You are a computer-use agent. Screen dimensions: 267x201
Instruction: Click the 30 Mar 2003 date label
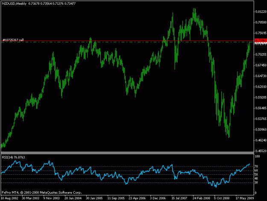[31, 198]
